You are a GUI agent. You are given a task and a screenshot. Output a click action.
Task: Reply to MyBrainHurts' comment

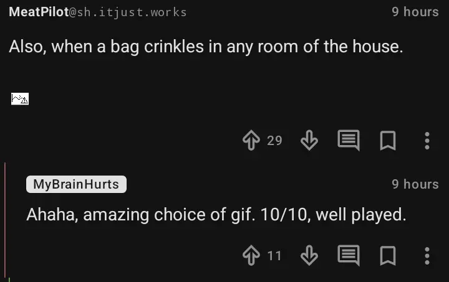[348, 255]
